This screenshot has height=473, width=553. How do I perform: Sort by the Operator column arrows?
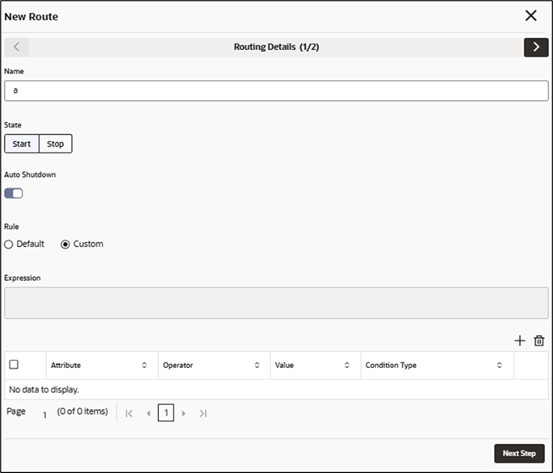[x=257, y=365]
